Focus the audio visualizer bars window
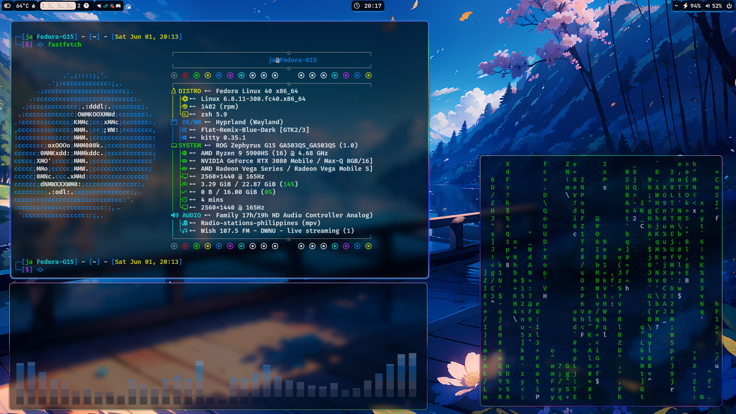Viewport: 736px width, 414px height. click(x=218, y=346)
